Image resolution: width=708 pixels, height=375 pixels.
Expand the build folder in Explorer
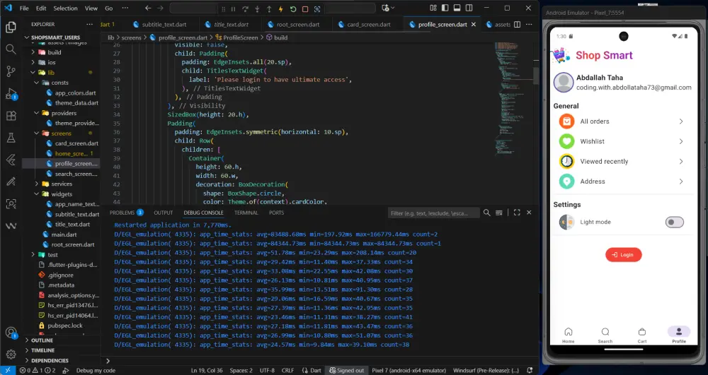click(54, 52)
